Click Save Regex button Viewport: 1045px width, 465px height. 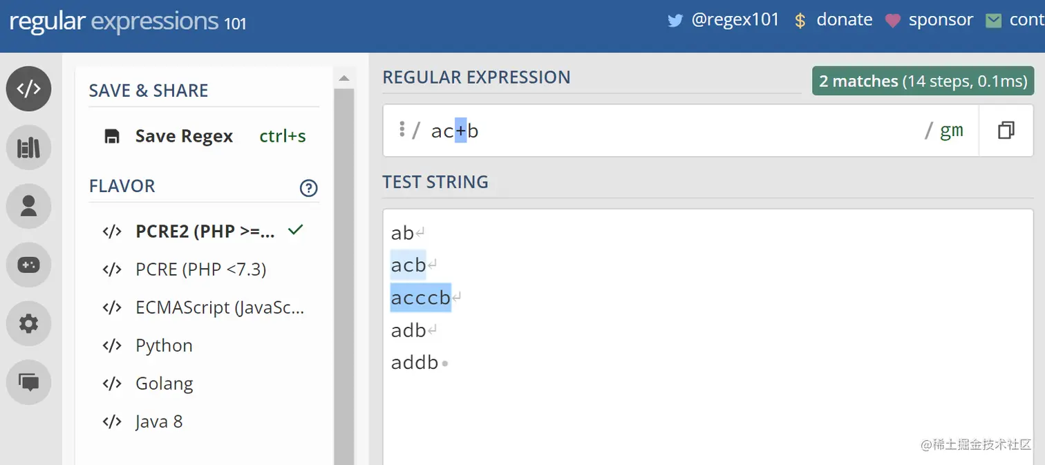coord(183,136)
